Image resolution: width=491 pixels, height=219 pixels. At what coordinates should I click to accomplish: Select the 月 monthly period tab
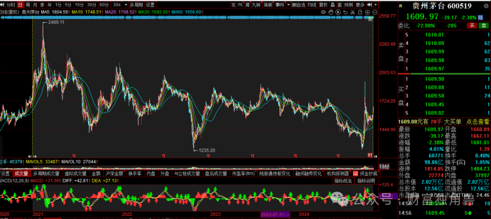tap(35, 5)
